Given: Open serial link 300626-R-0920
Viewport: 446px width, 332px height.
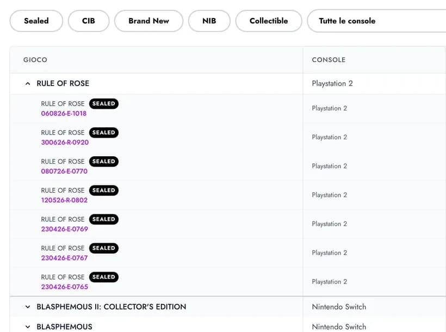Looking at the screenshot, I should pos(65,143).
